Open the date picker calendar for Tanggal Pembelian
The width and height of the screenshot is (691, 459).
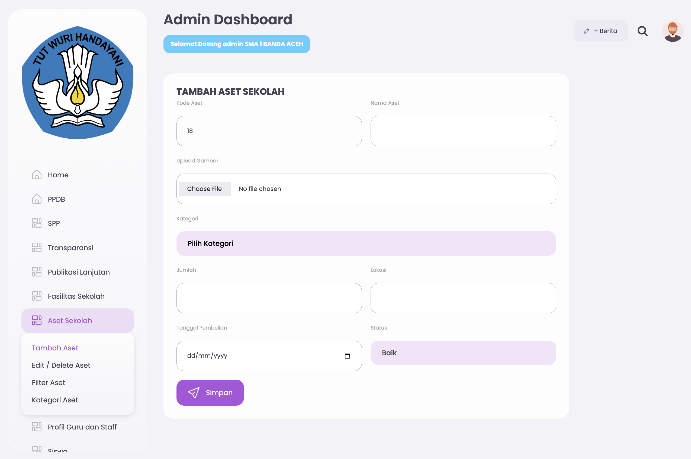click(x=348, y=356)
